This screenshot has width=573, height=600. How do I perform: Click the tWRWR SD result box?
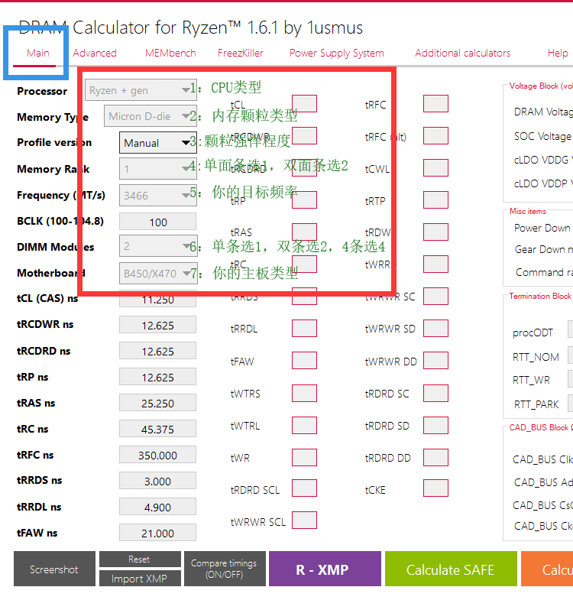coord(435,329)
